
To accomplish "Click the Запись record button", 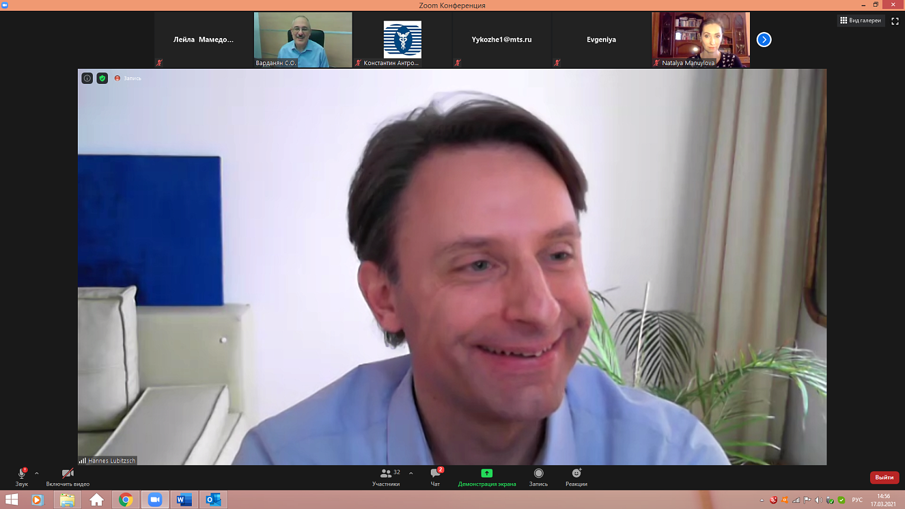I will click(539, 477).
